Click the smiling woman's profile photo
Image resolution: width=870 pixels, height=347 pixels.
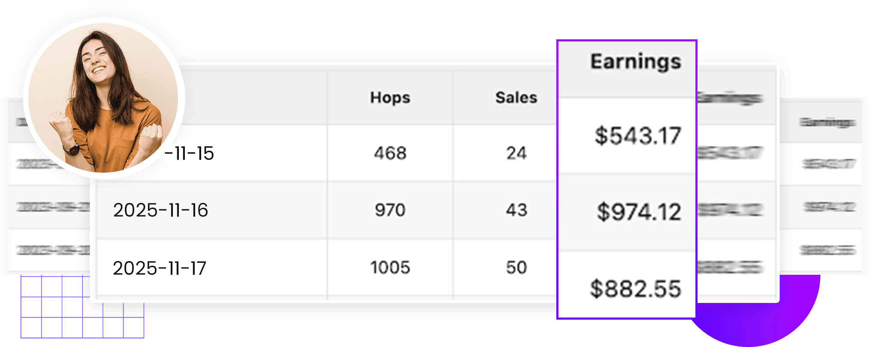104,98
